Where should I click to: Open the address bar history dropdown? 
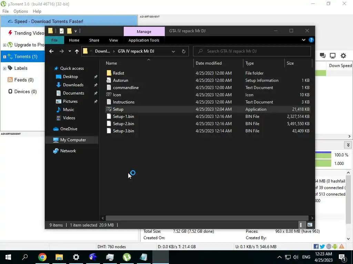(x=173, y=52)
